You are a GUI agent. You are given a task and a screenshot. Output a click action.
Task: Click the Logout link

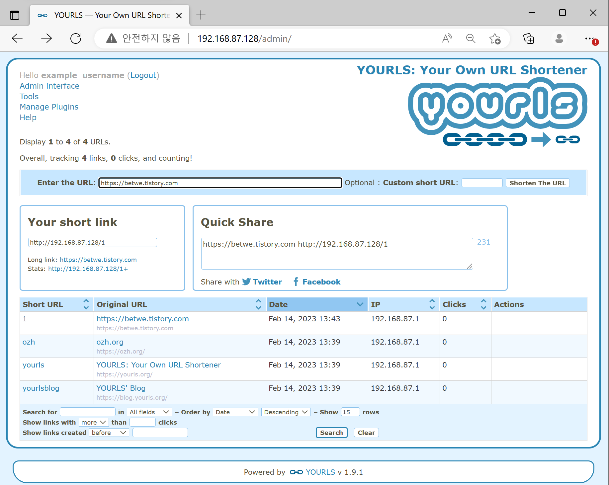[x=143, y=75]
